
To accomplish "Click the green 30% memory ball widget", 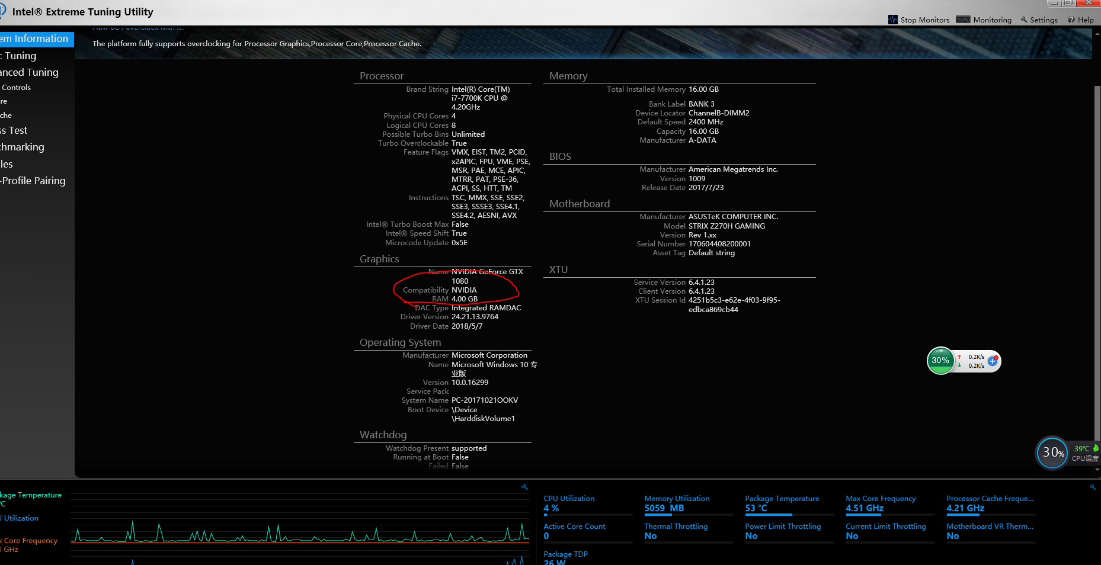I will [x=940, y=361].
